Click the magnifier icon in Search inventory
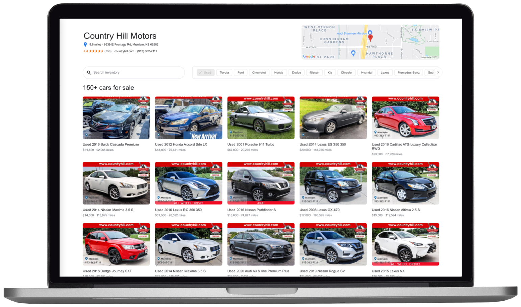521x307 pixels. pyautogui.click(x=89, y=72)
